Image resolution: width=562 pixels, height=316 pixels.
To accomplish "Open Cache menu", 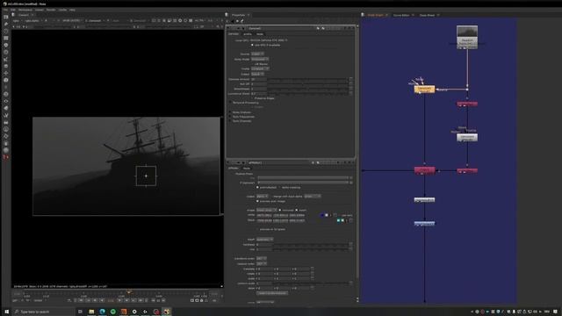I will [x=62, y=10].
